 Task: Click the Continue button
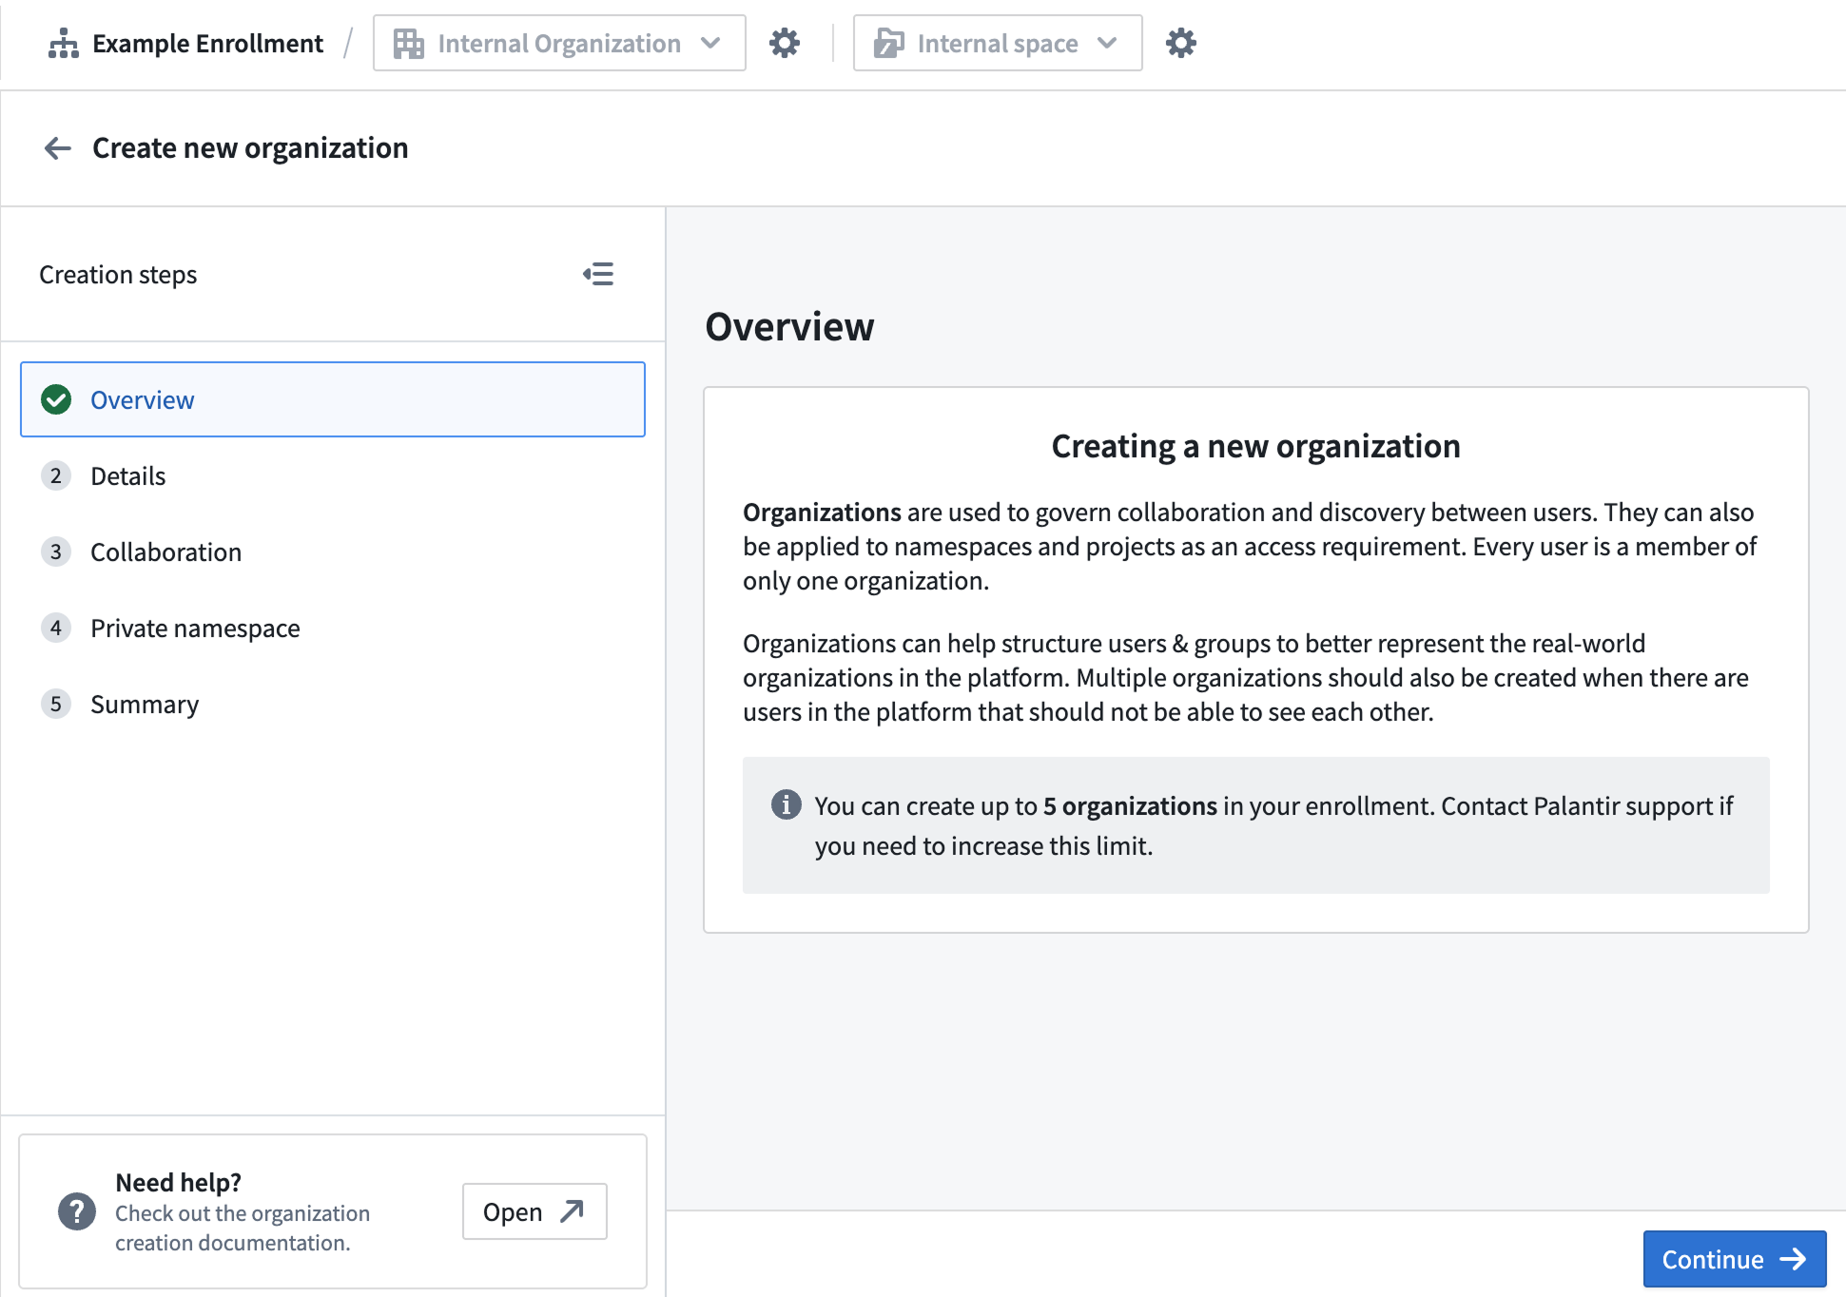pos(1735,1259)
